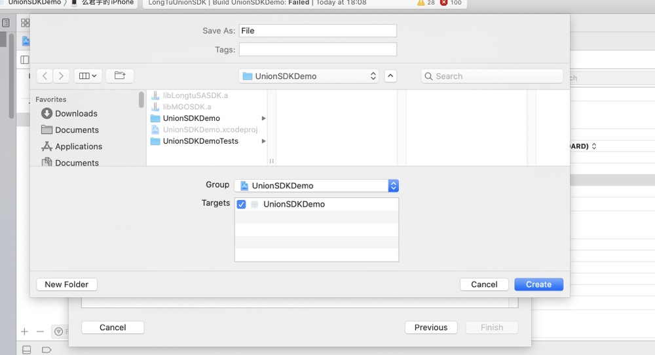Image resolution: width=655 pixels, height=355 pixels.
Task: Click the red error count icon
Action: (x=444, y=3)
